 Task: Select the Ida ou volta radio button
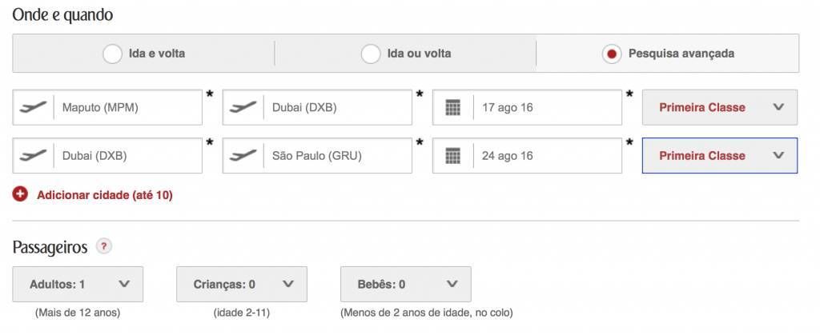[370, 54]
